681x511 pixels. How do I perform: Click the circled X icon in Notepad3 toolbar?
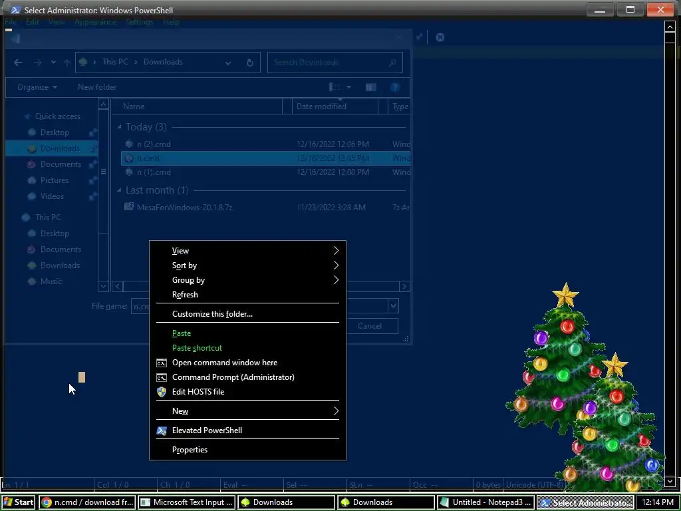[x=440, y=37]
